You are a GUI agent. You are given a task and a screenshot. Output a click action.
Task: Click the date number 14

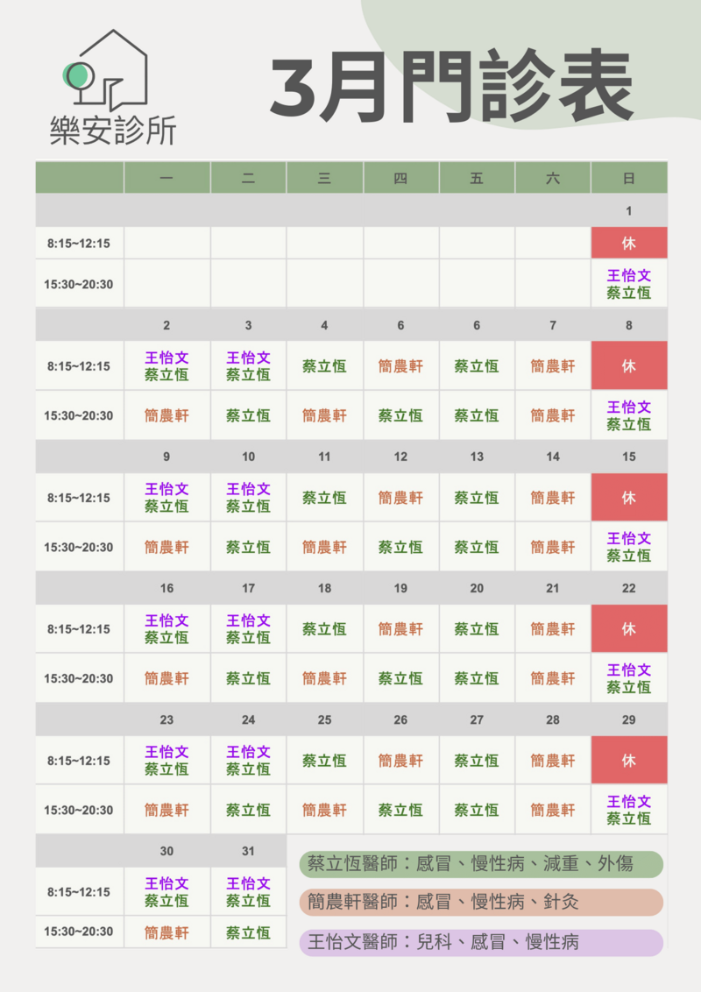click(552, 457)
